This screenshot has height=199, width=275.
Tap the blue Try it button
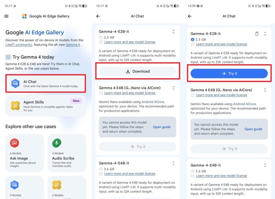pos(229,73)
